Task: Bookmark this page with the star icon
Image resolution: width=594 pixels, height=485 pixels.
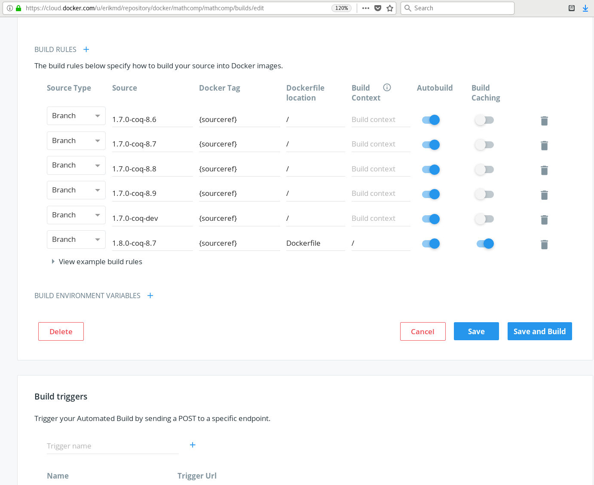Action: pyautogui.click(x=390, y=8)
